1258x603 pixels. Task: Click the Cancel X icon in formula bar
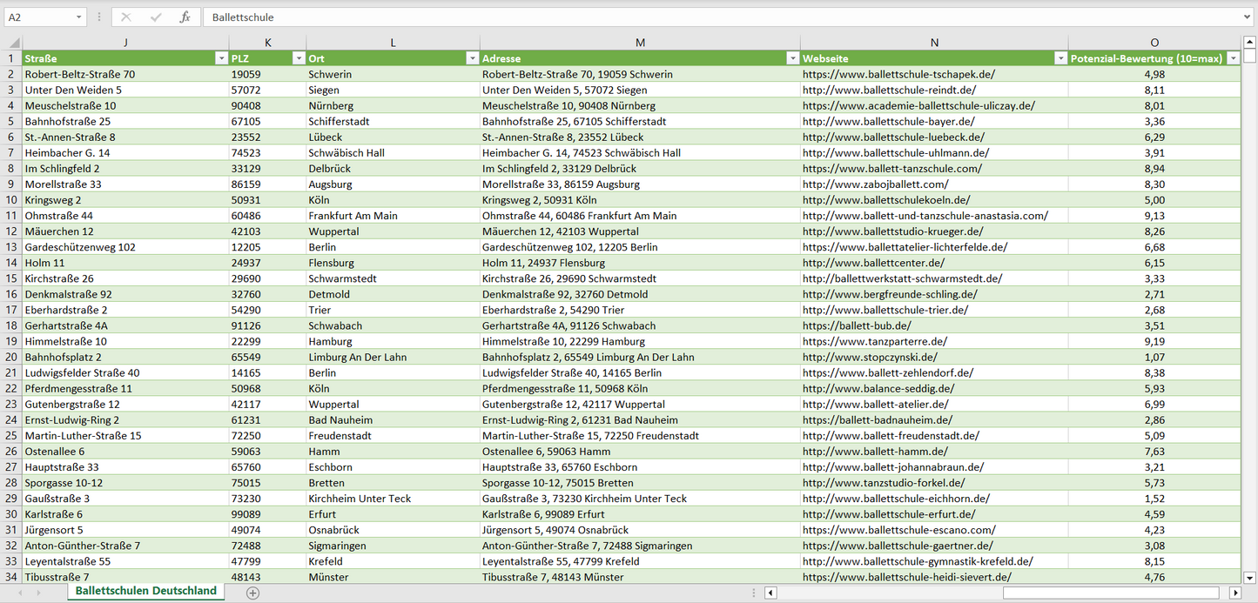126,17
